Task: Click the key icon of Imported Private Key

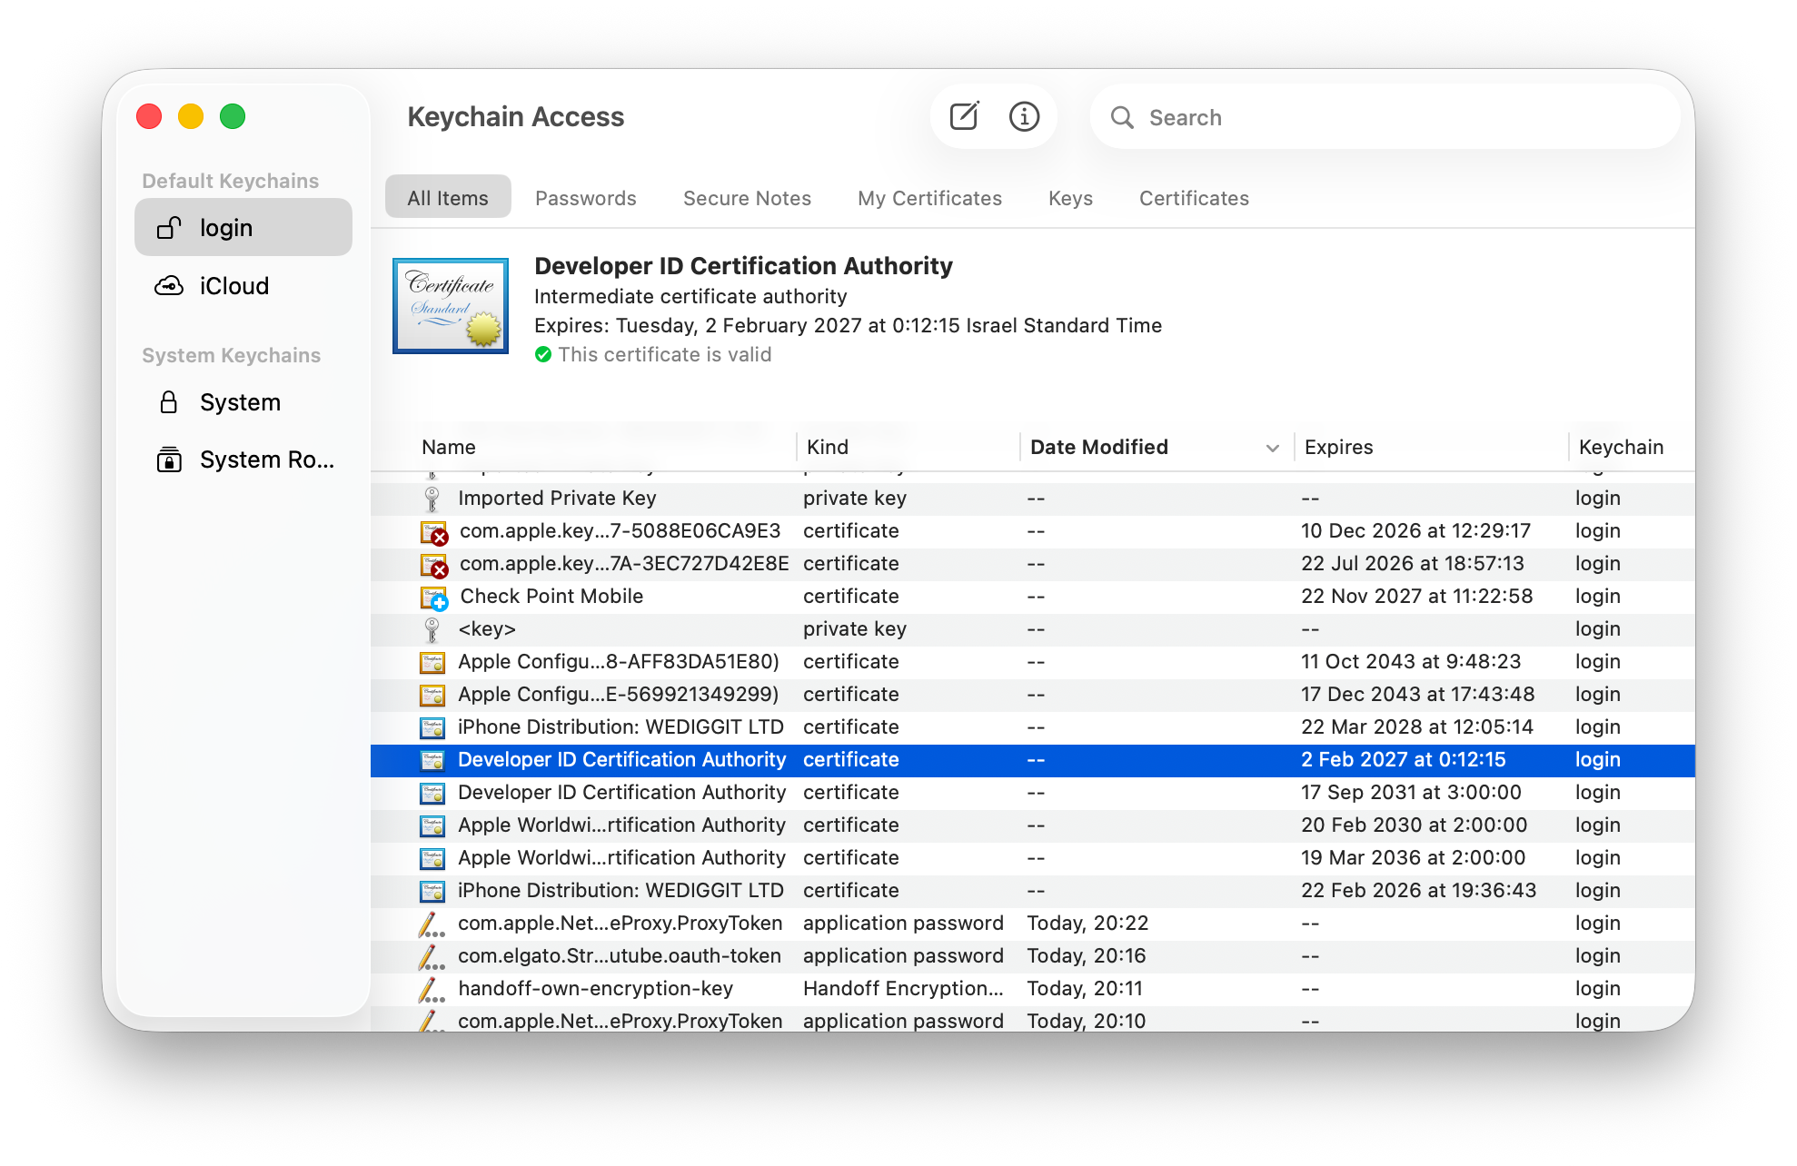Action: tap(432, 499)
